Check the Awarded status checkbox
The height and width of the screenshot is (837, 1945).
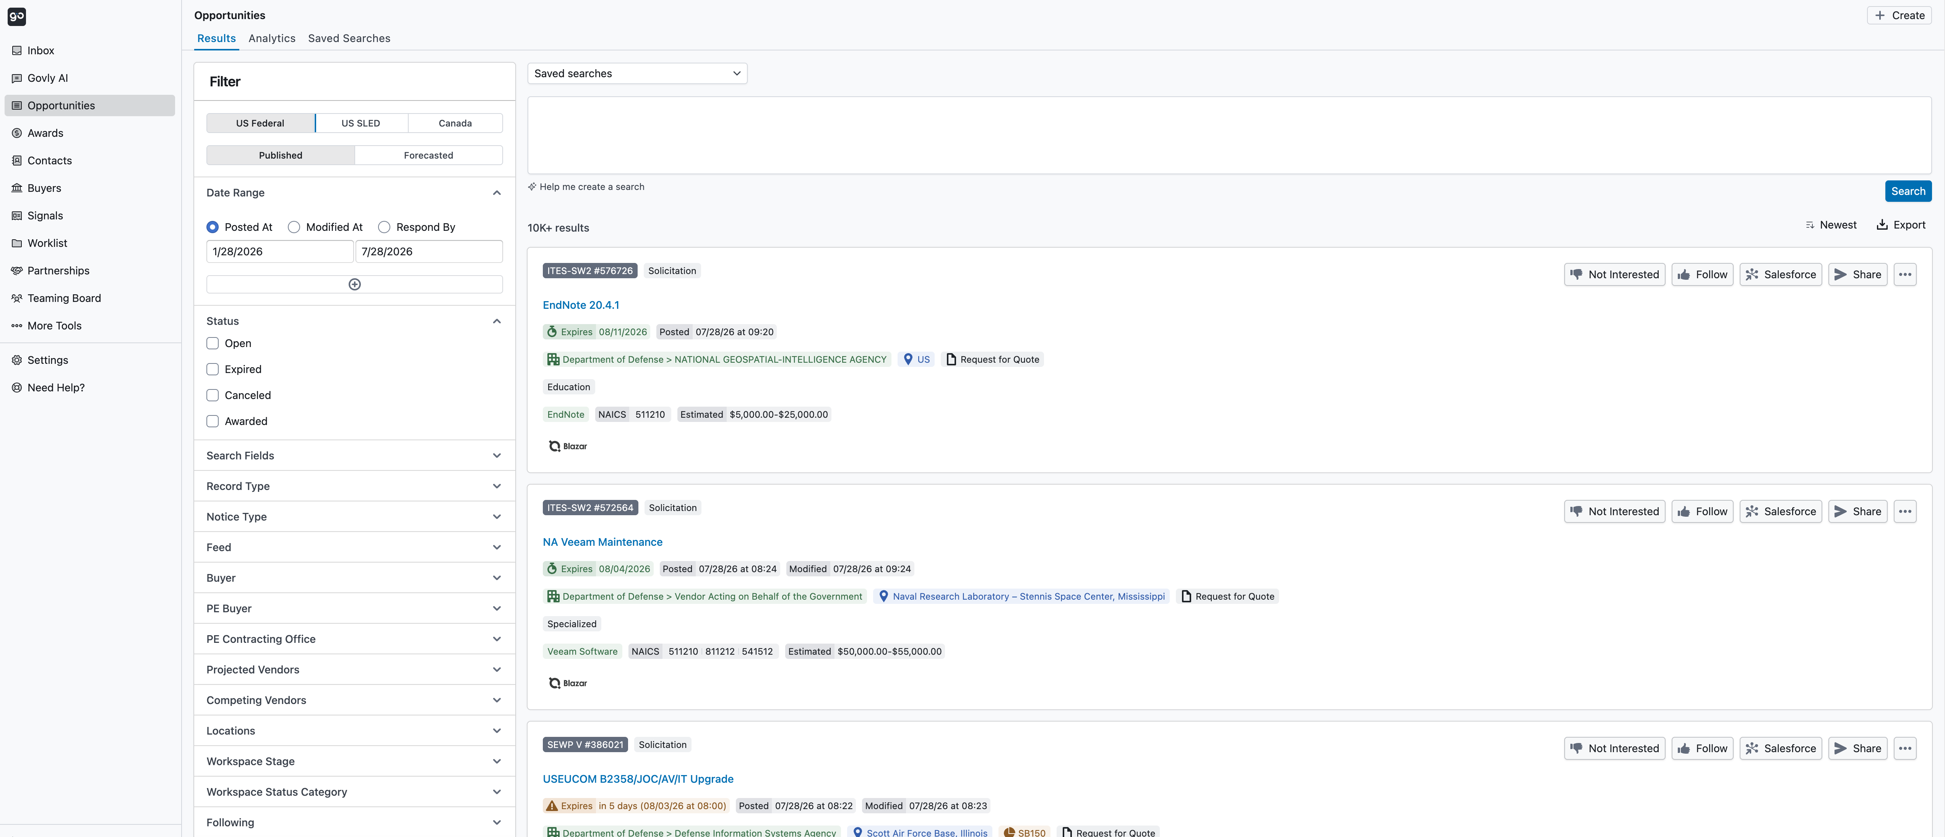(x=213, y=421)
